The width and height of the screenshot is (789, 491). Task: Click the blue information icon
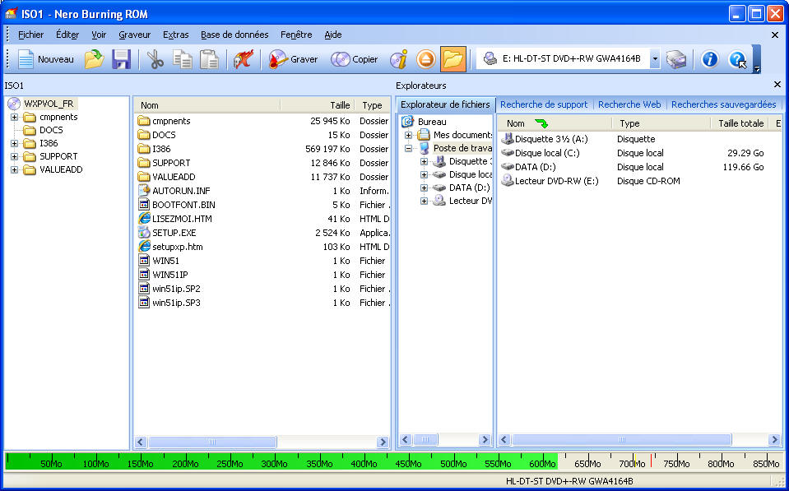point(709,59)
